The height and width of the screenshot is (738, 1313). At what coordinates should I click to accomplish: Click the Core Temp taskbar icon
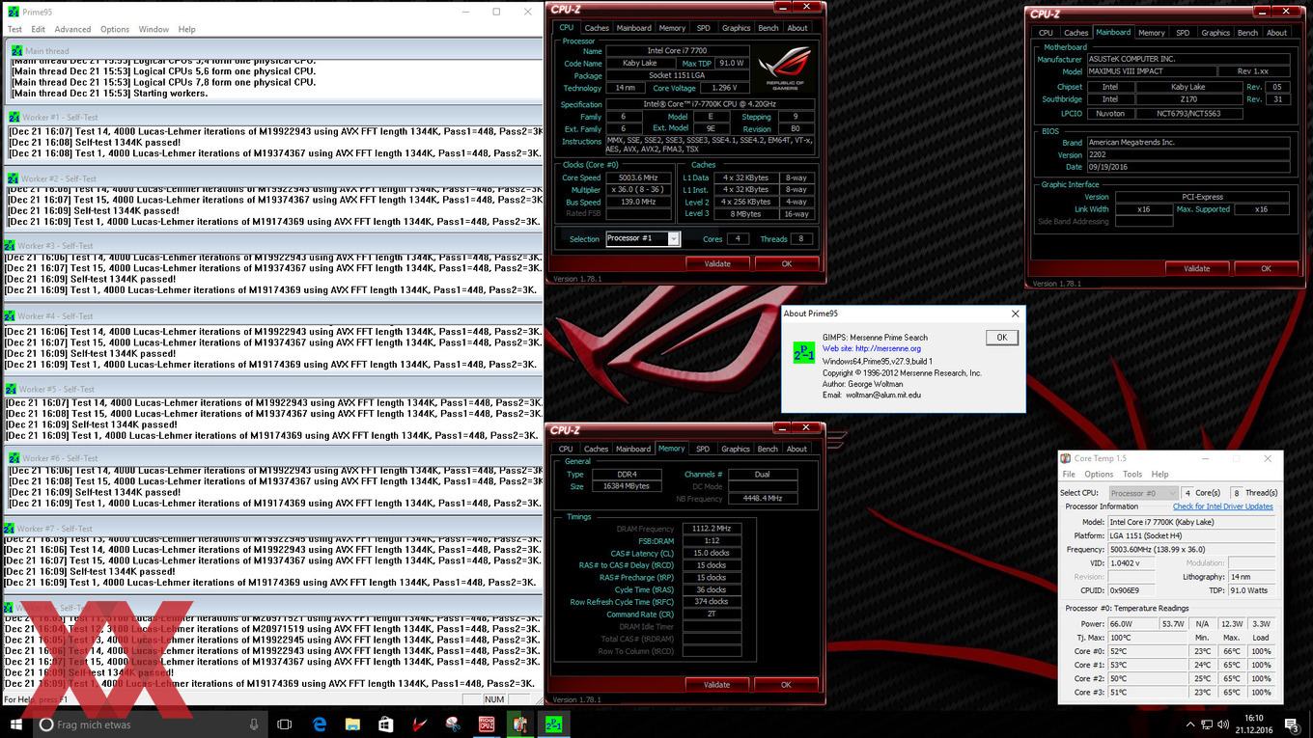pos(520,724)
